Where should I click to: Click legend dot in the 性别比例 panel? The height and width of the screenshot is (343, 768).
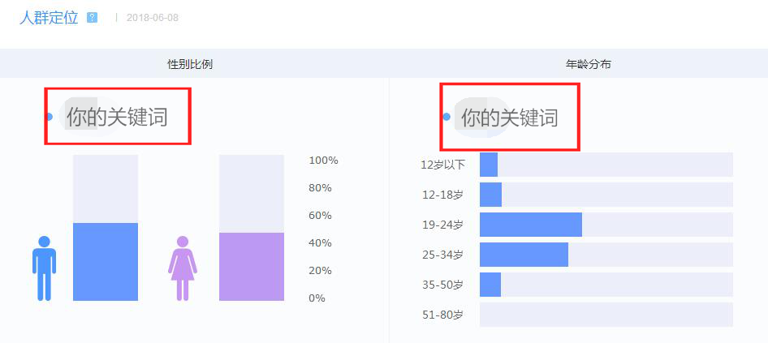pyautogui.click(x=49, y=117)
